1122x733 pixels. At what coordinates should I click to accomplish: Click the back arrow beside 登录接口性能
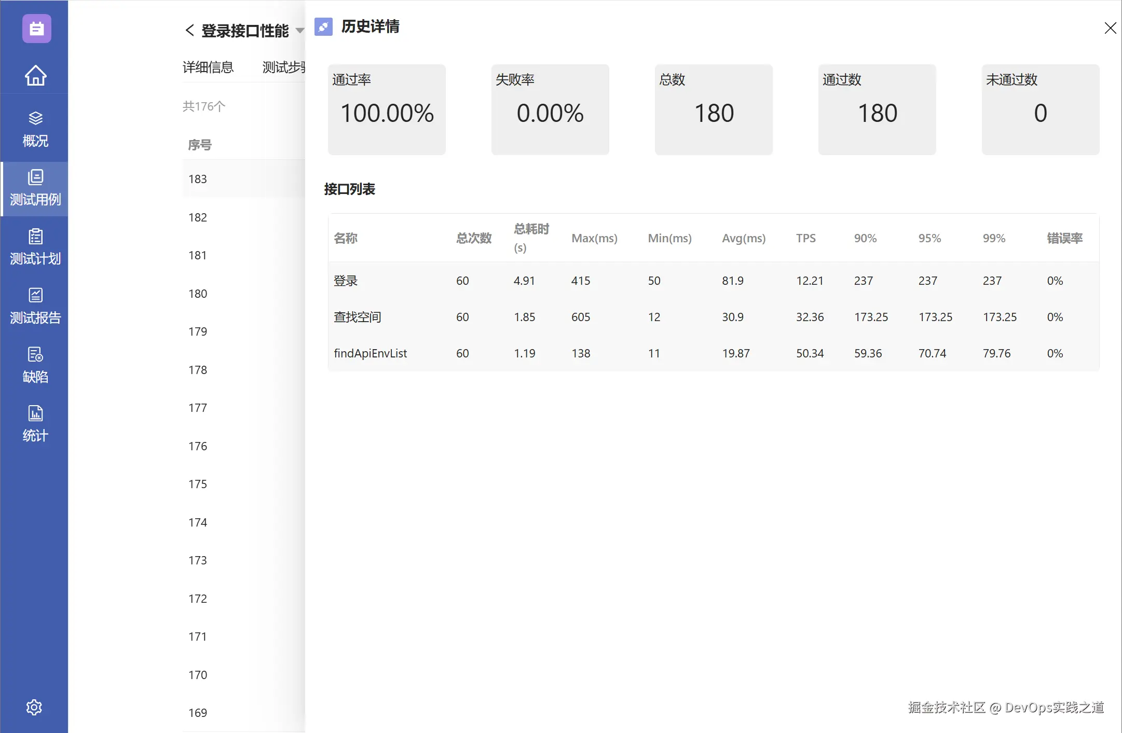click(190, 31)
